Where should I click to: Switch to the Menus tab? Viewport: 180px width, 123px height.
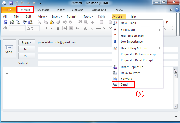(25, 10)
